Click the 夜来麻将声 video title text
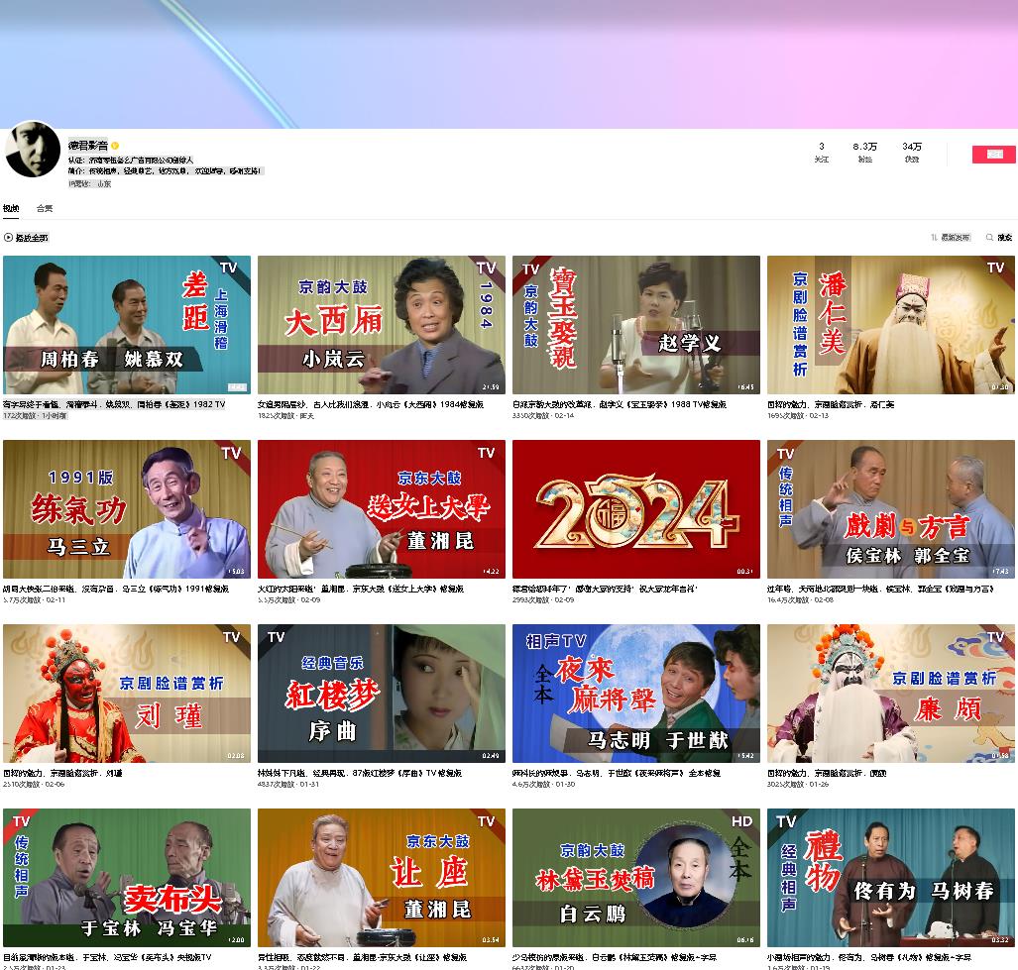1018x970 pixels. [616, 773]
